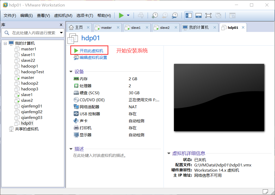
Task: Select slave22 in the library tree
Action: point(28,60)
